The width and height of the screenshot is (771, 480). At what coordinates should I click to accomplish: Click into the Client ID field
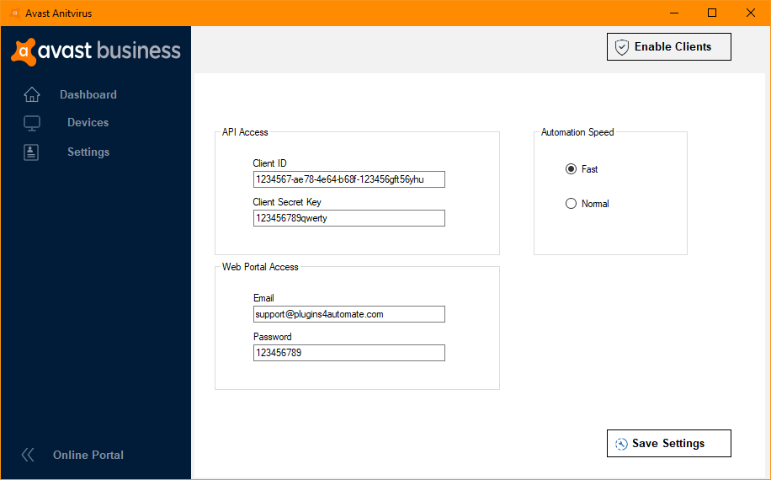[348, 179]
